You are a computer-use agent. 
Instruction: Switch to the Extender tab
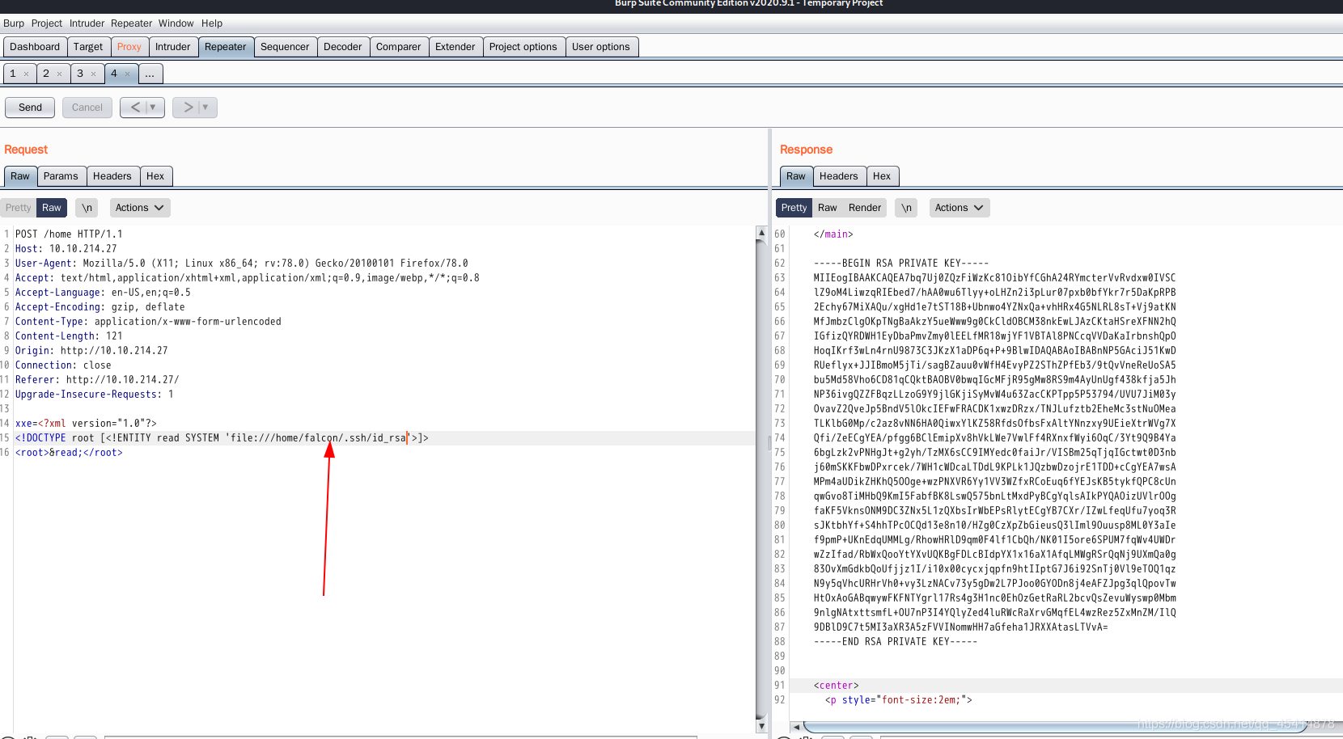pos(455,47)
